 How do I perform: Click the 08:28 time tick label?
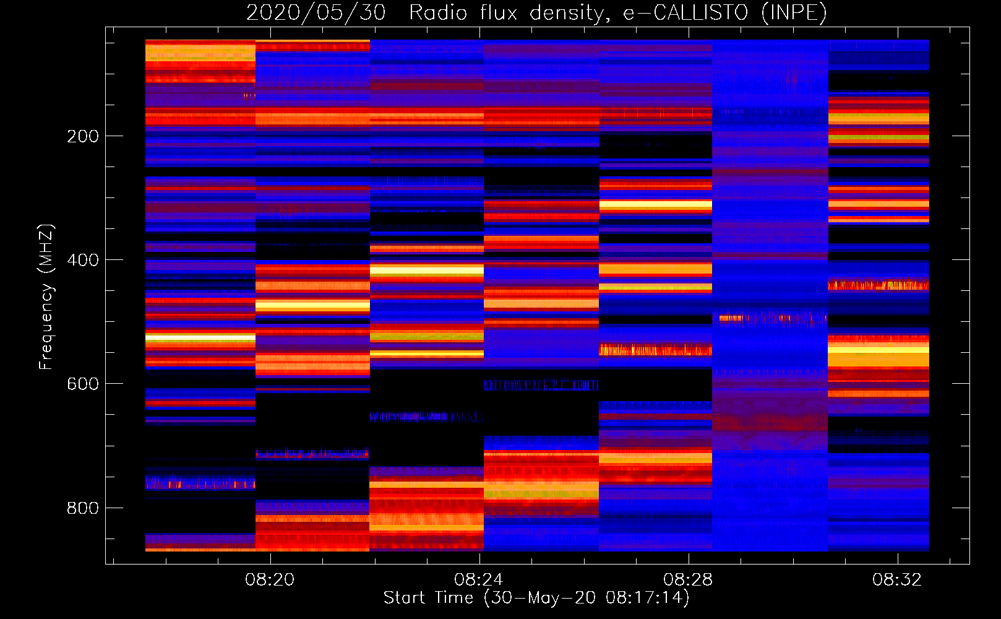(x=688, y=579)
